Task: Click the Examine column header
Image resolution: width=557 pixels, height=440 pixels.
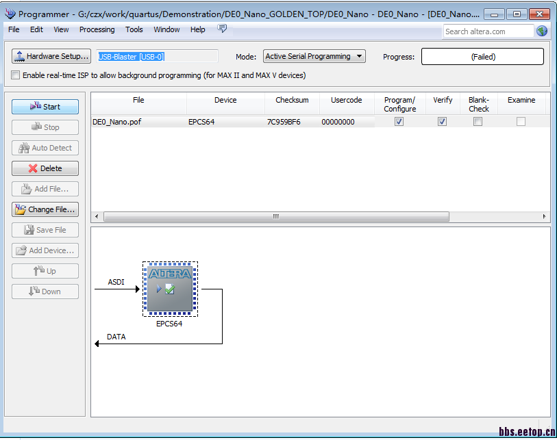Action: [x=521, y=104]
